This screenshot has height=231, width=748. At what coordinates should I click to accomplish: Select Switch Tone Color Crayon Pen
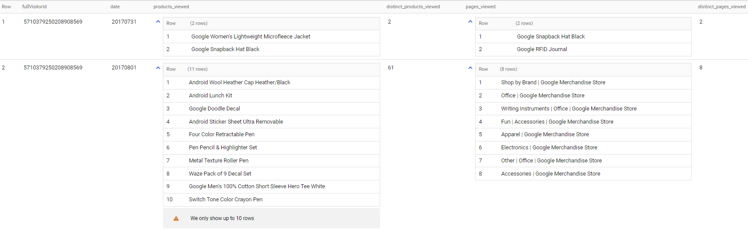pos(226,200)
